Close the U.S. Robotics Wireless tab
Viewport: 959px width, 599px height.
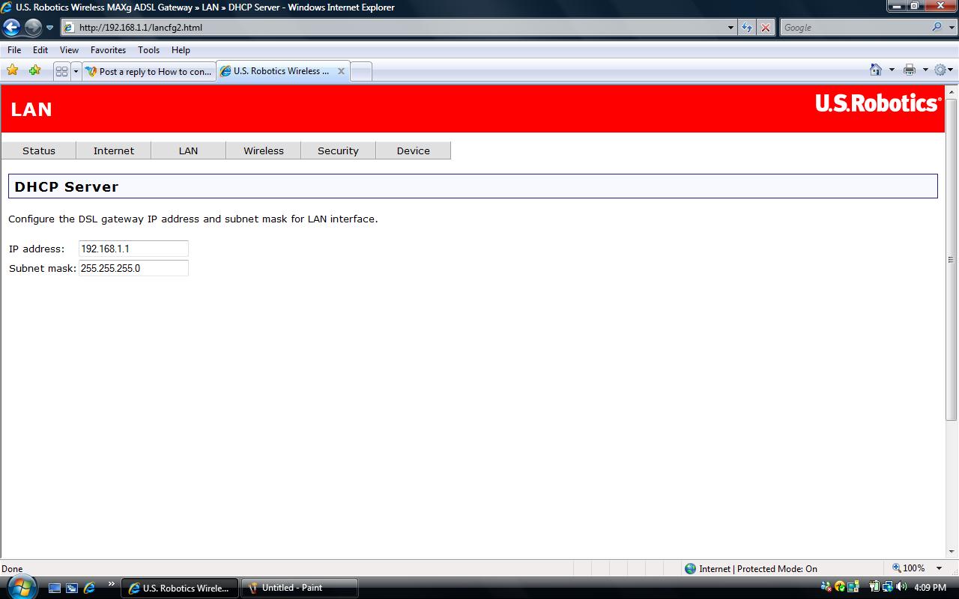coord(341,71)
